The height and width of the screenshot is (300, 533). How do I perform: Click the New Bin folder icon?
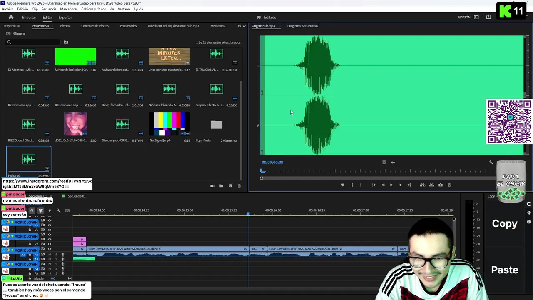coord(221,186)
